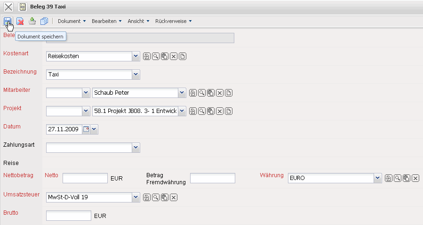Clear the Mitarbeiter field with its X icon

(x=220, y=93)
